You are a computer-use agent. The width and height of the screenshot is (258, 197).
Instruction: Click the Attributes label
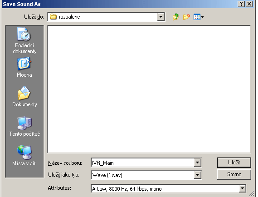pos(59,188)
